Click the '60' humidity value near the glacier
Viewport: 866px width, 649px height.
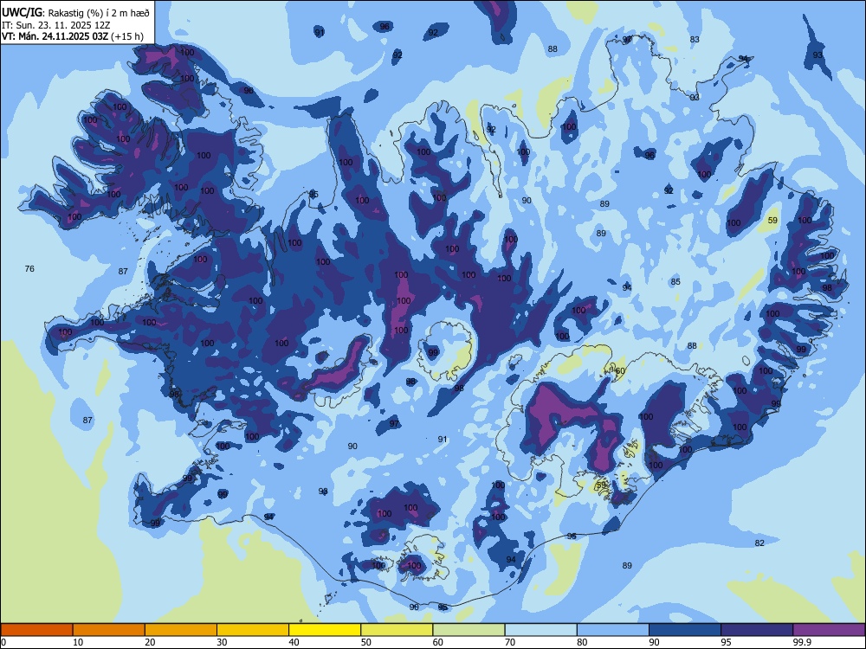(x=620, y=371)
